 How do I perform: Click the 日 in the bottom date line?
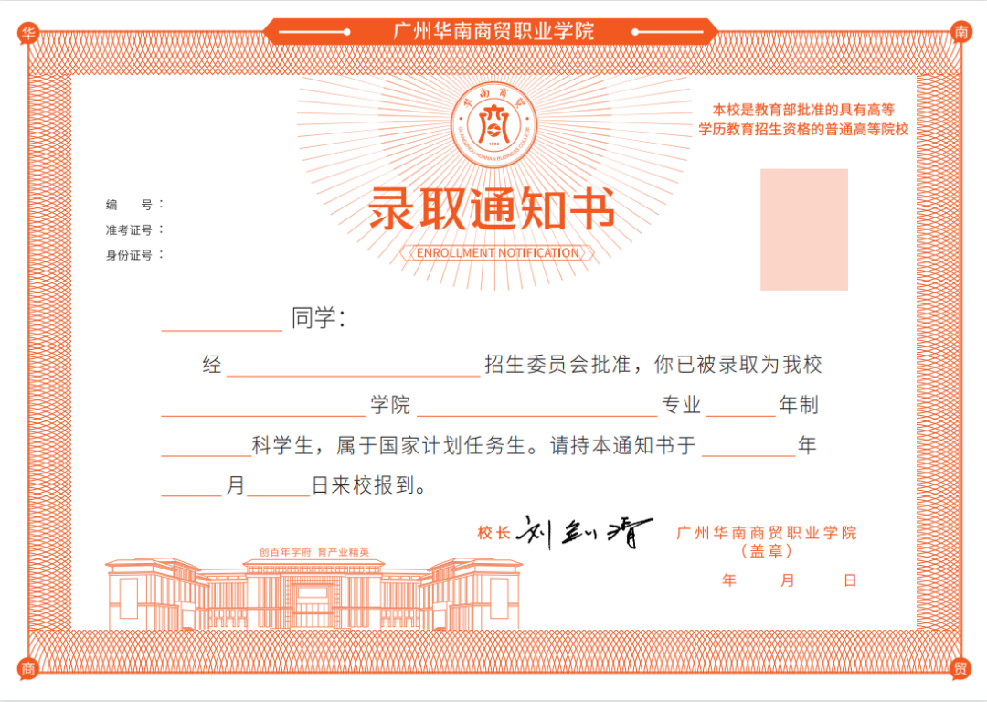[x=850, y=580]
